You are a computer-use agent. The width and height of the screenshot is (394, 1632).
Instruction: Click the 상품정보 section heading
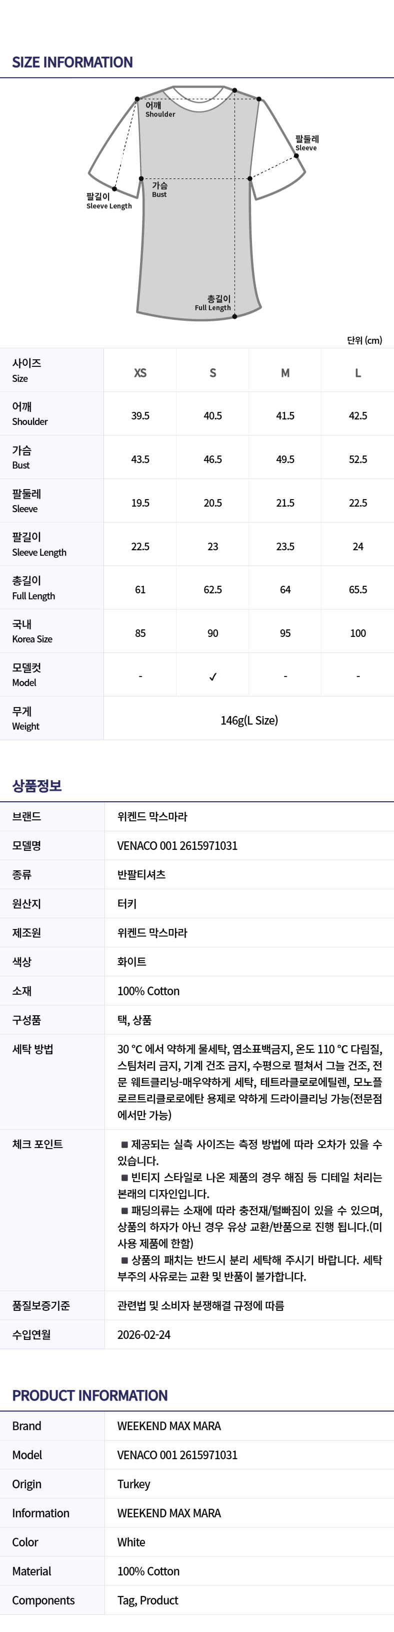[x=36, y=786]
